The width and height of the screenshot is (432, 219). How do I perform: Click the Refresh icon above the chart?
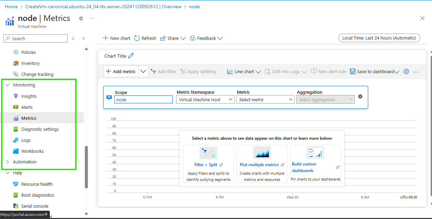point(138,38)
